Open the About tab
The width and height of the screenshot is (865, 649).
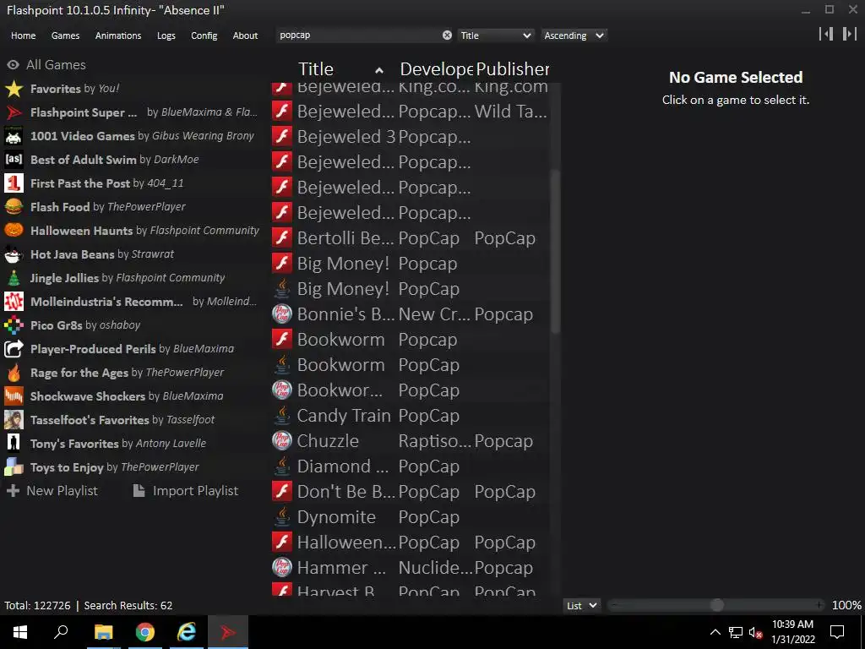[245, 35]
